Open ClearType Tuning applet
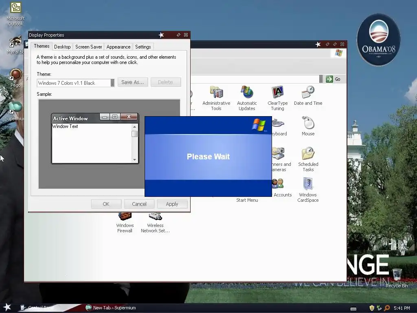This screenshot has width=417, height=313. 277,98
